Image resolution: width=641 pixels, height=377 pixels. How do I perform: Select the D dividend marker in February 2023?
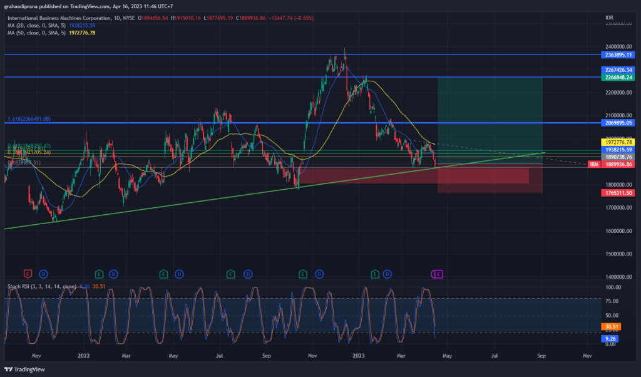coord(387,274)
